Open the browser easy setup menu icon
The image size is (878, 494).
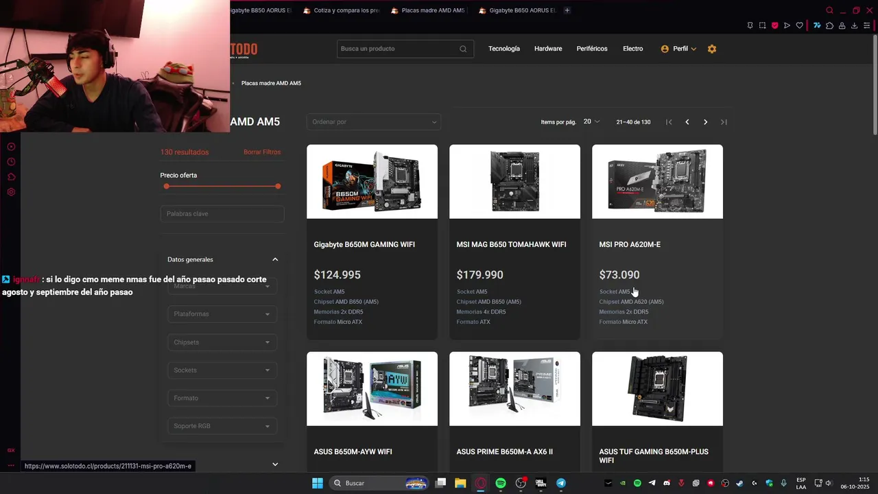[x=866, y=25]
